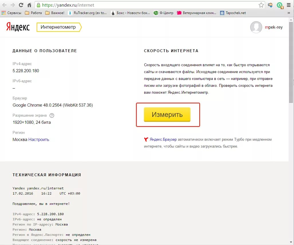Open the user avatar picture
This screenshot has width=294, height=245.
coord(256,27)
